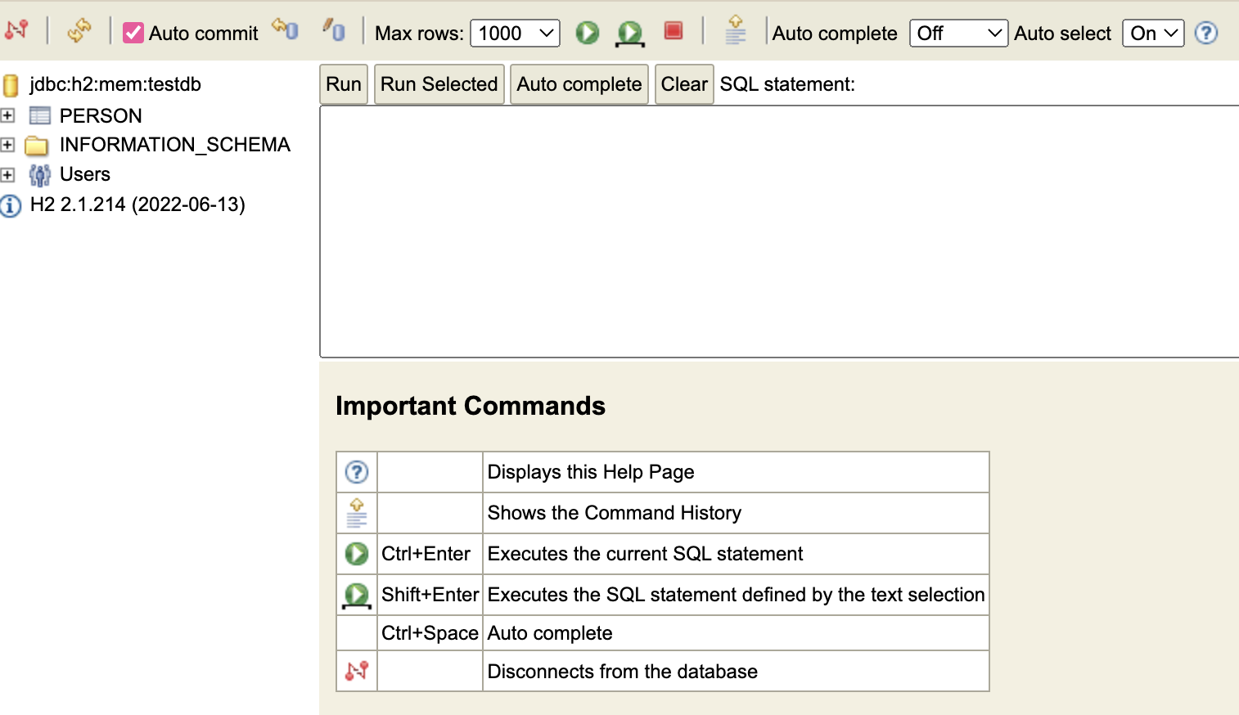1239x715 pixels.
Task: Click history icon in Important Commands table
Action: [357, 513]
